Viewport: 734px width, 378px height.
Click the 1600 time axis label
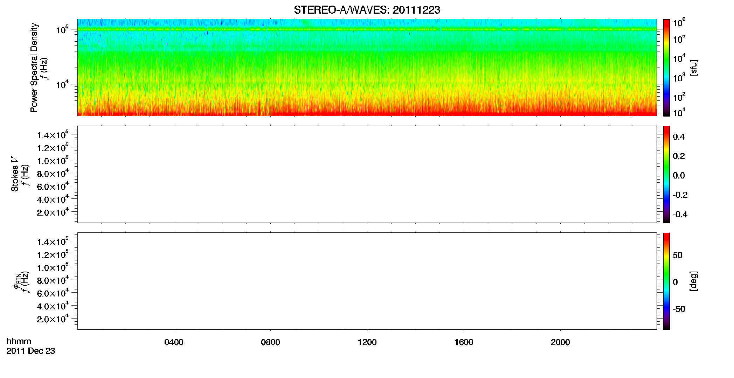(x=464, y=342)
